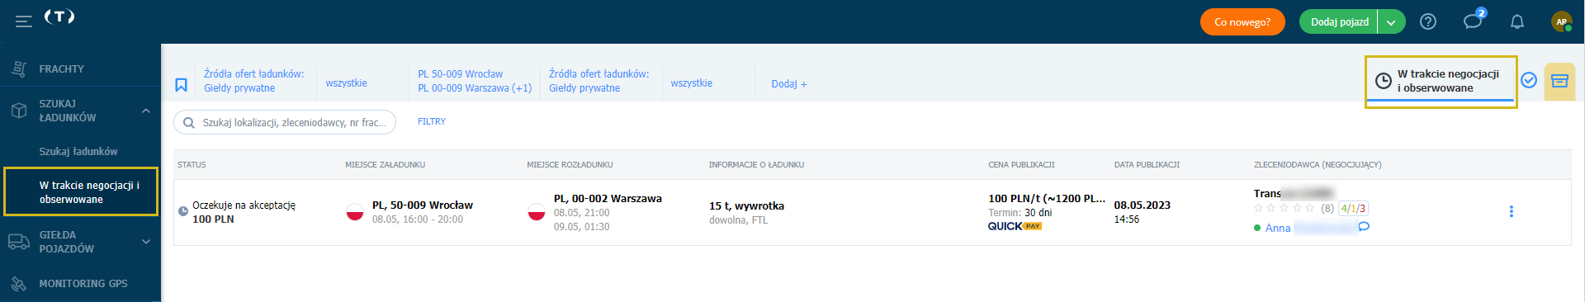Open the chat messages icon
Viewport: 1585px width, 302px height.
tap(1474, 21)
